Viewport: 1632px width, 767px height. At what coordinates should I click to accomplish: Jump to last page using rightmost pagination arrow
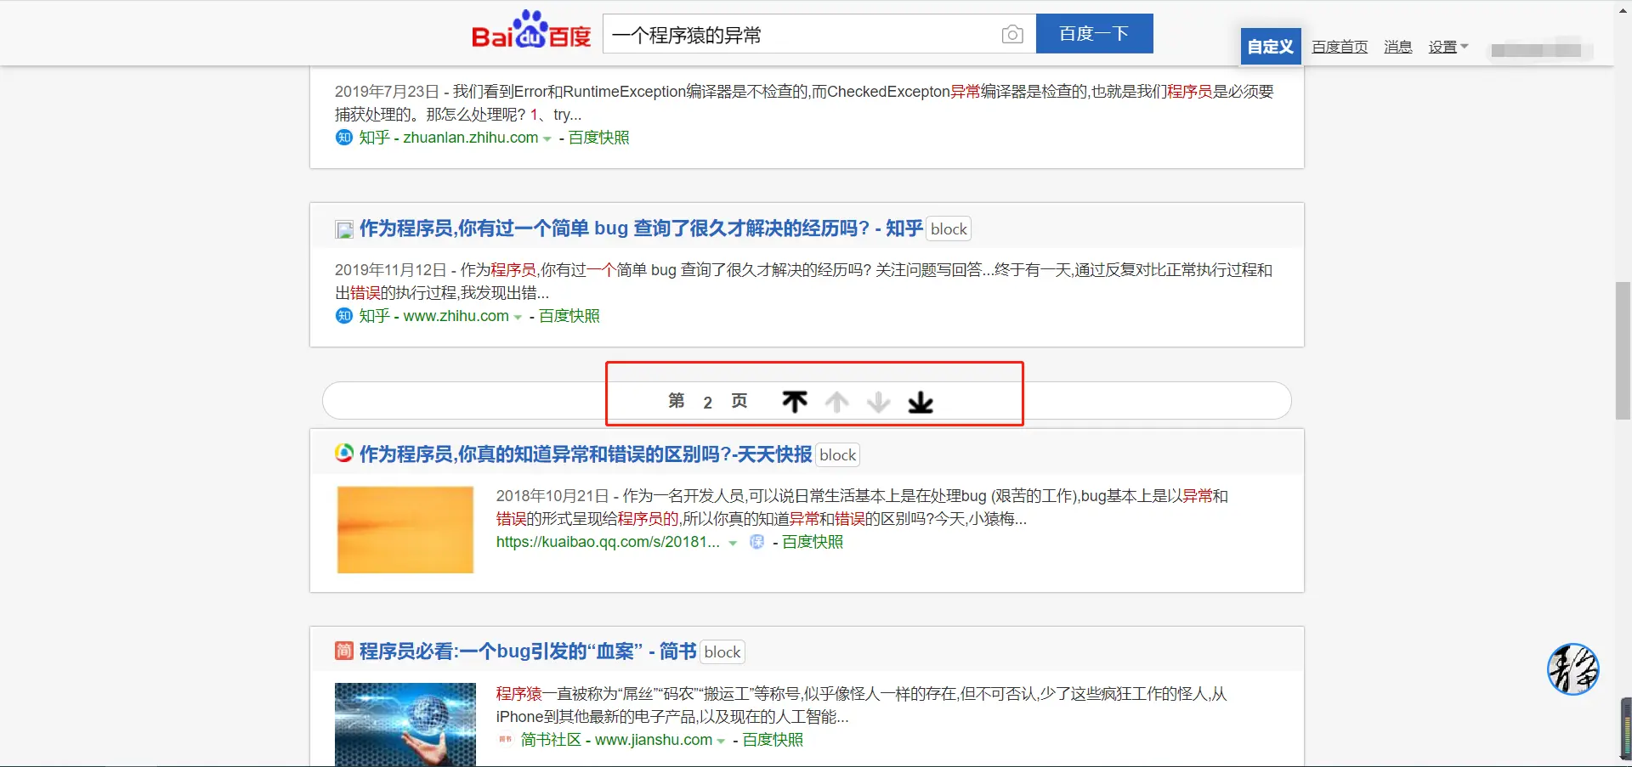pyautogui.click(x=921, y=402)
